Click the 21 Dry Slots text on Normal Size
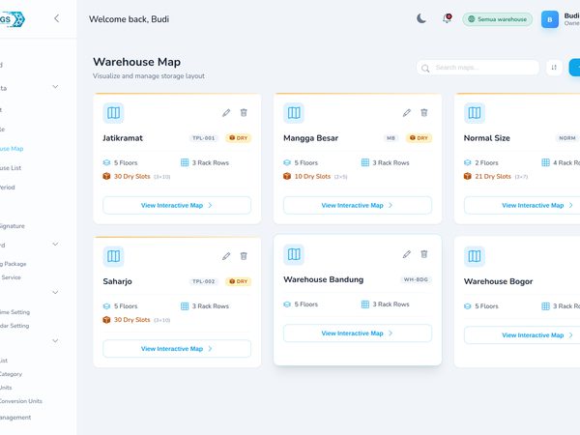The width and height of the screenshot is (580, 435). pos(493,177)
